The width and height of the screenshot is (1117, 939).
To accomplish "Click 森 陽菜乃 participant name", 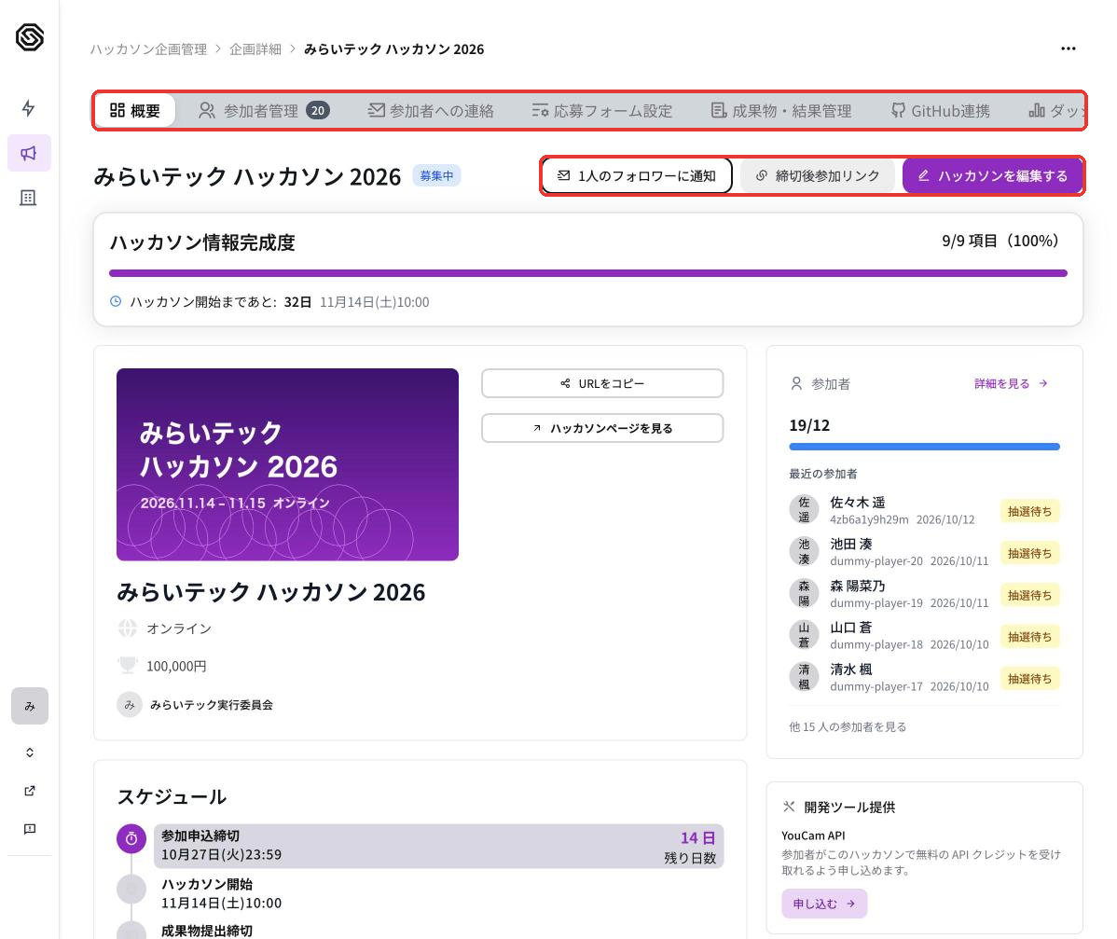I will (858, 586).
